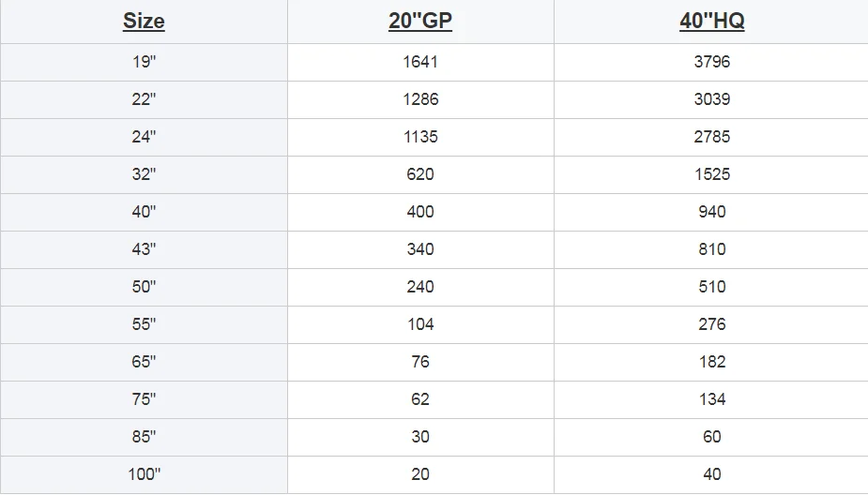Screen dimensions: 868x495
Task: Click the 22" size row label
Action: [144, 99]
